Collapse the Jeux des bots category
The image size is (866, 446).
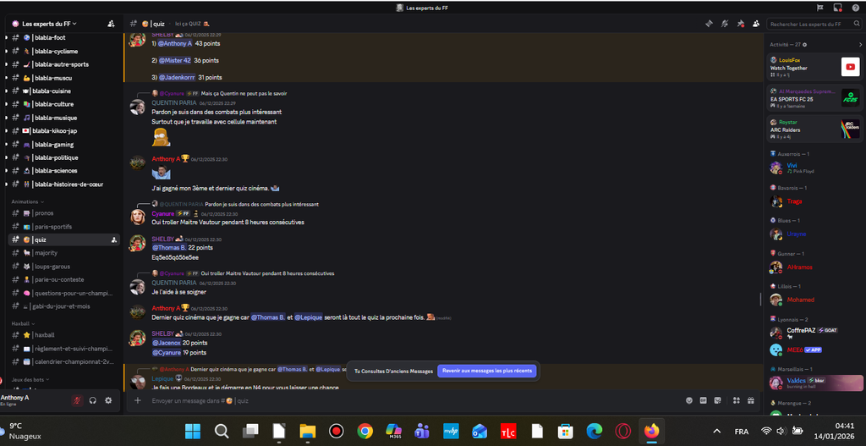click(30, 380)
